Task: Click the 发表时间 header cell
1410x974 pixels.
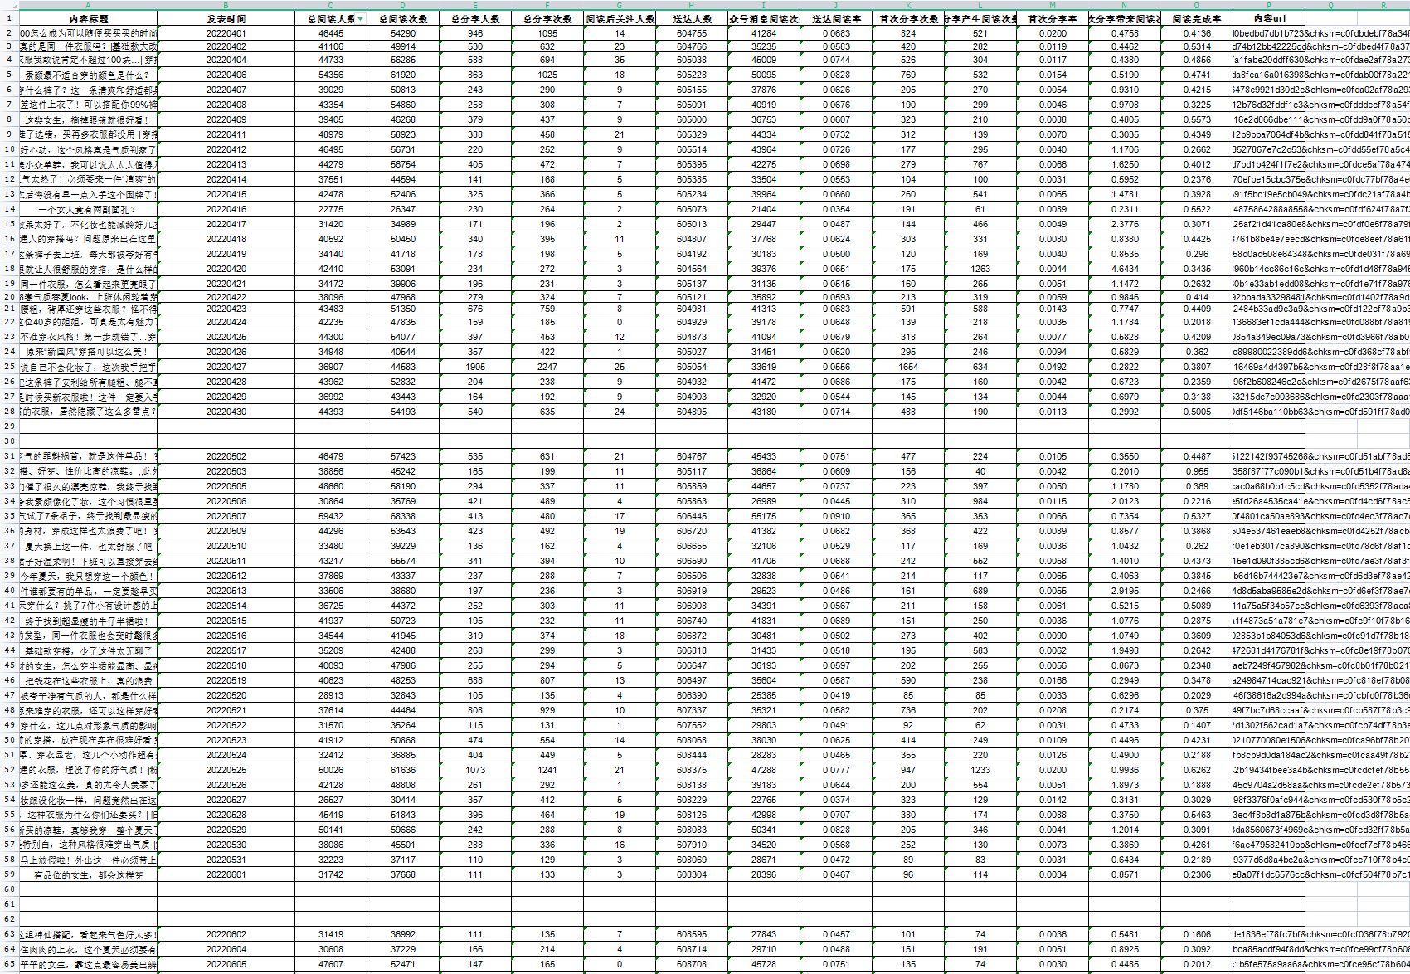Action: [x=226, y=18]
